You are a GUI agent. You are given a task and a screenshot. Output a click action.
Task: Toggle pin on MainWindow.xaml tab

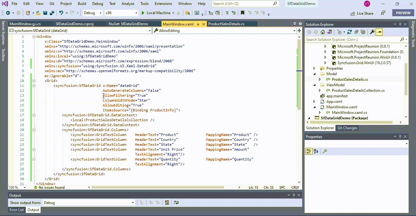[x=198, y=24]
